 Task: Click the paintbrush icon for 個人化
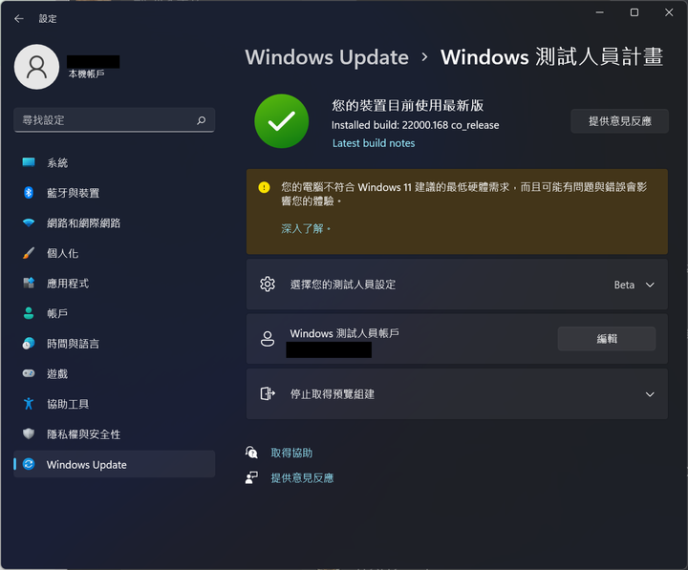[29, 253]
